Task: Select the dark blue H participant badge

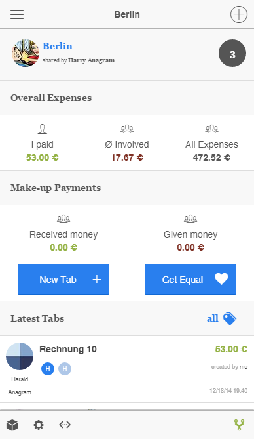Action: pos(48,368)
